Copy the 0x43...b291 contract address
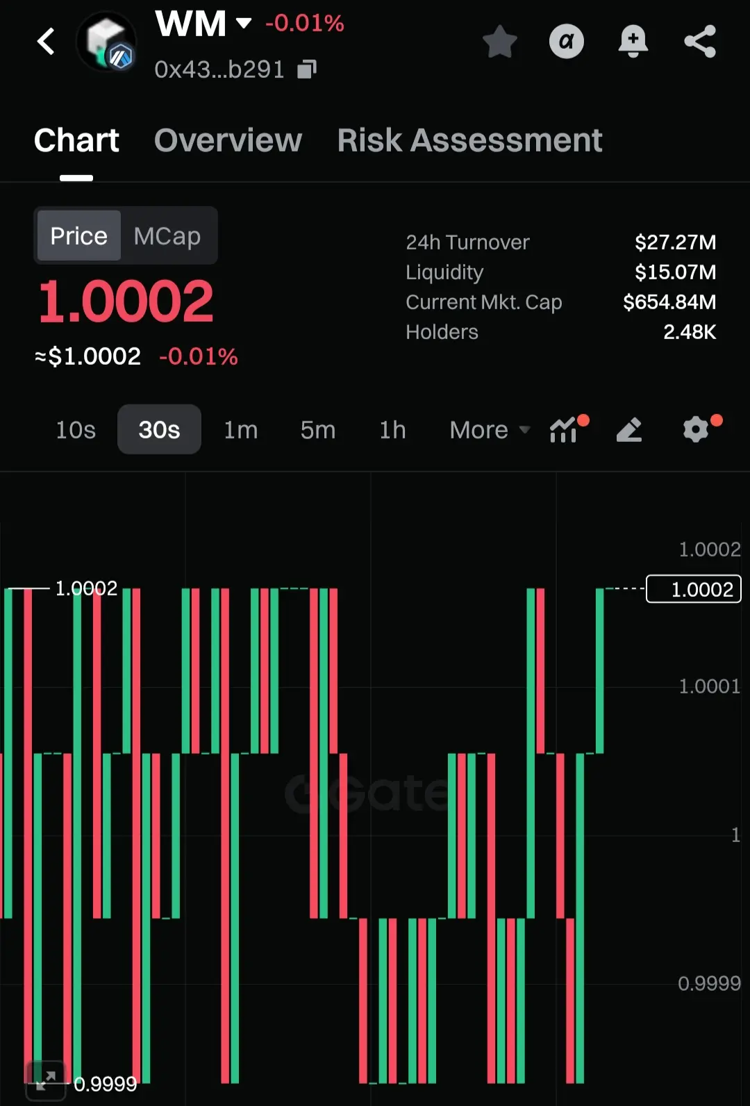The height and width of the screenshot is (1106, 750). [x=307, y=69]
